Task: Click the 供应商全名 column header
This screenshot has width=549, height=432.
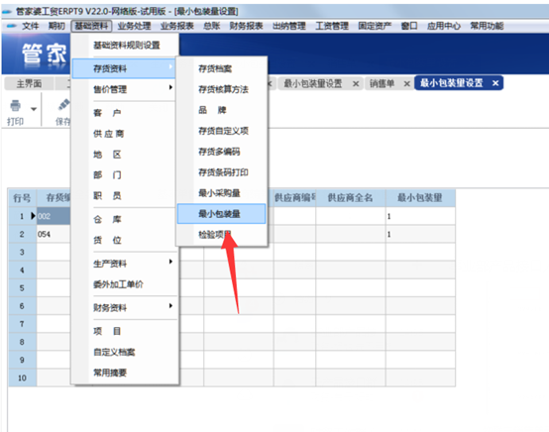Action: point(351,198)
